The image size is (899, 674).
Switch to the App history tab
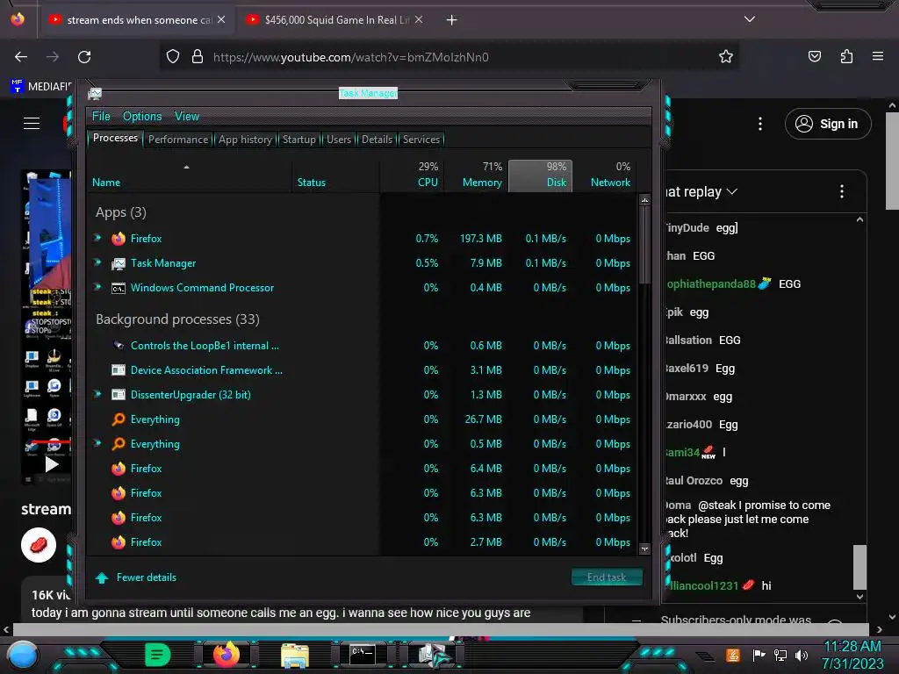(246, 140)
